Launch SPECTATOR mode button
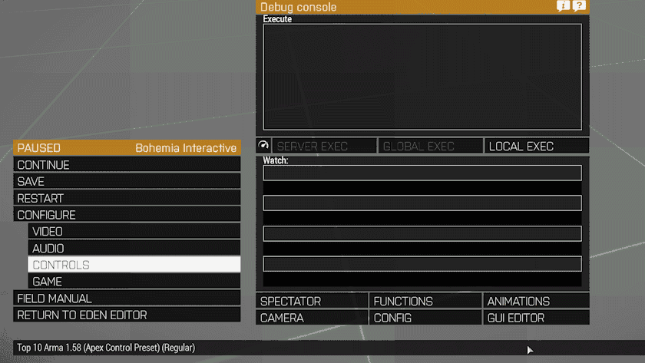The image size is (645, 363). point(312,301)
